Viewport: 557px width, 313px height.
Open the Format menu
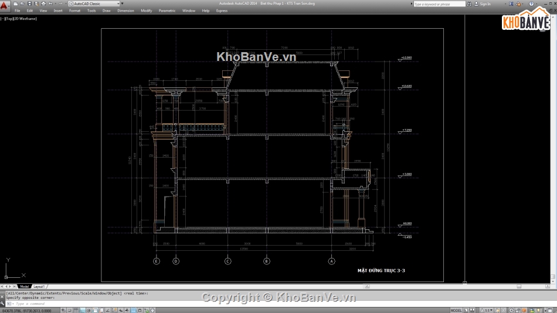pyautogui.click(x=74, y=11)
